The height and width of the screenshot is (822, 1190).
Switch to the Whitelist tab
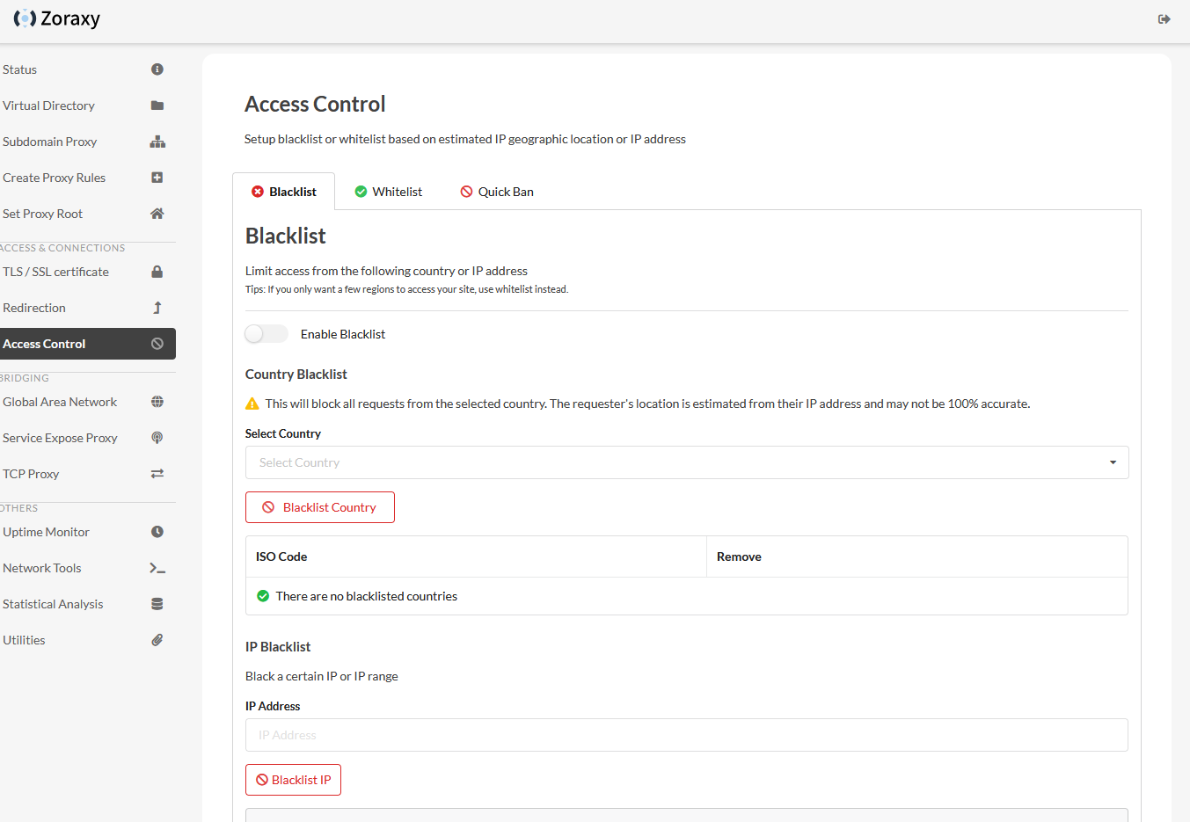pyautogui.click(x=388, y=192)
